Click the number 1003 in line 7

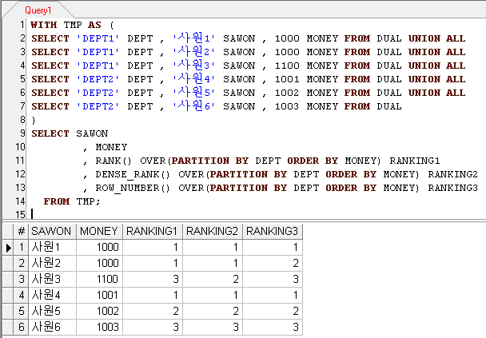tap(287, 106)
